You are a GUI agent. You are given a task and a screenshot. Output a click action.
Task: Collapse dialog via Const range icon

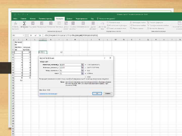click(82, 74)
